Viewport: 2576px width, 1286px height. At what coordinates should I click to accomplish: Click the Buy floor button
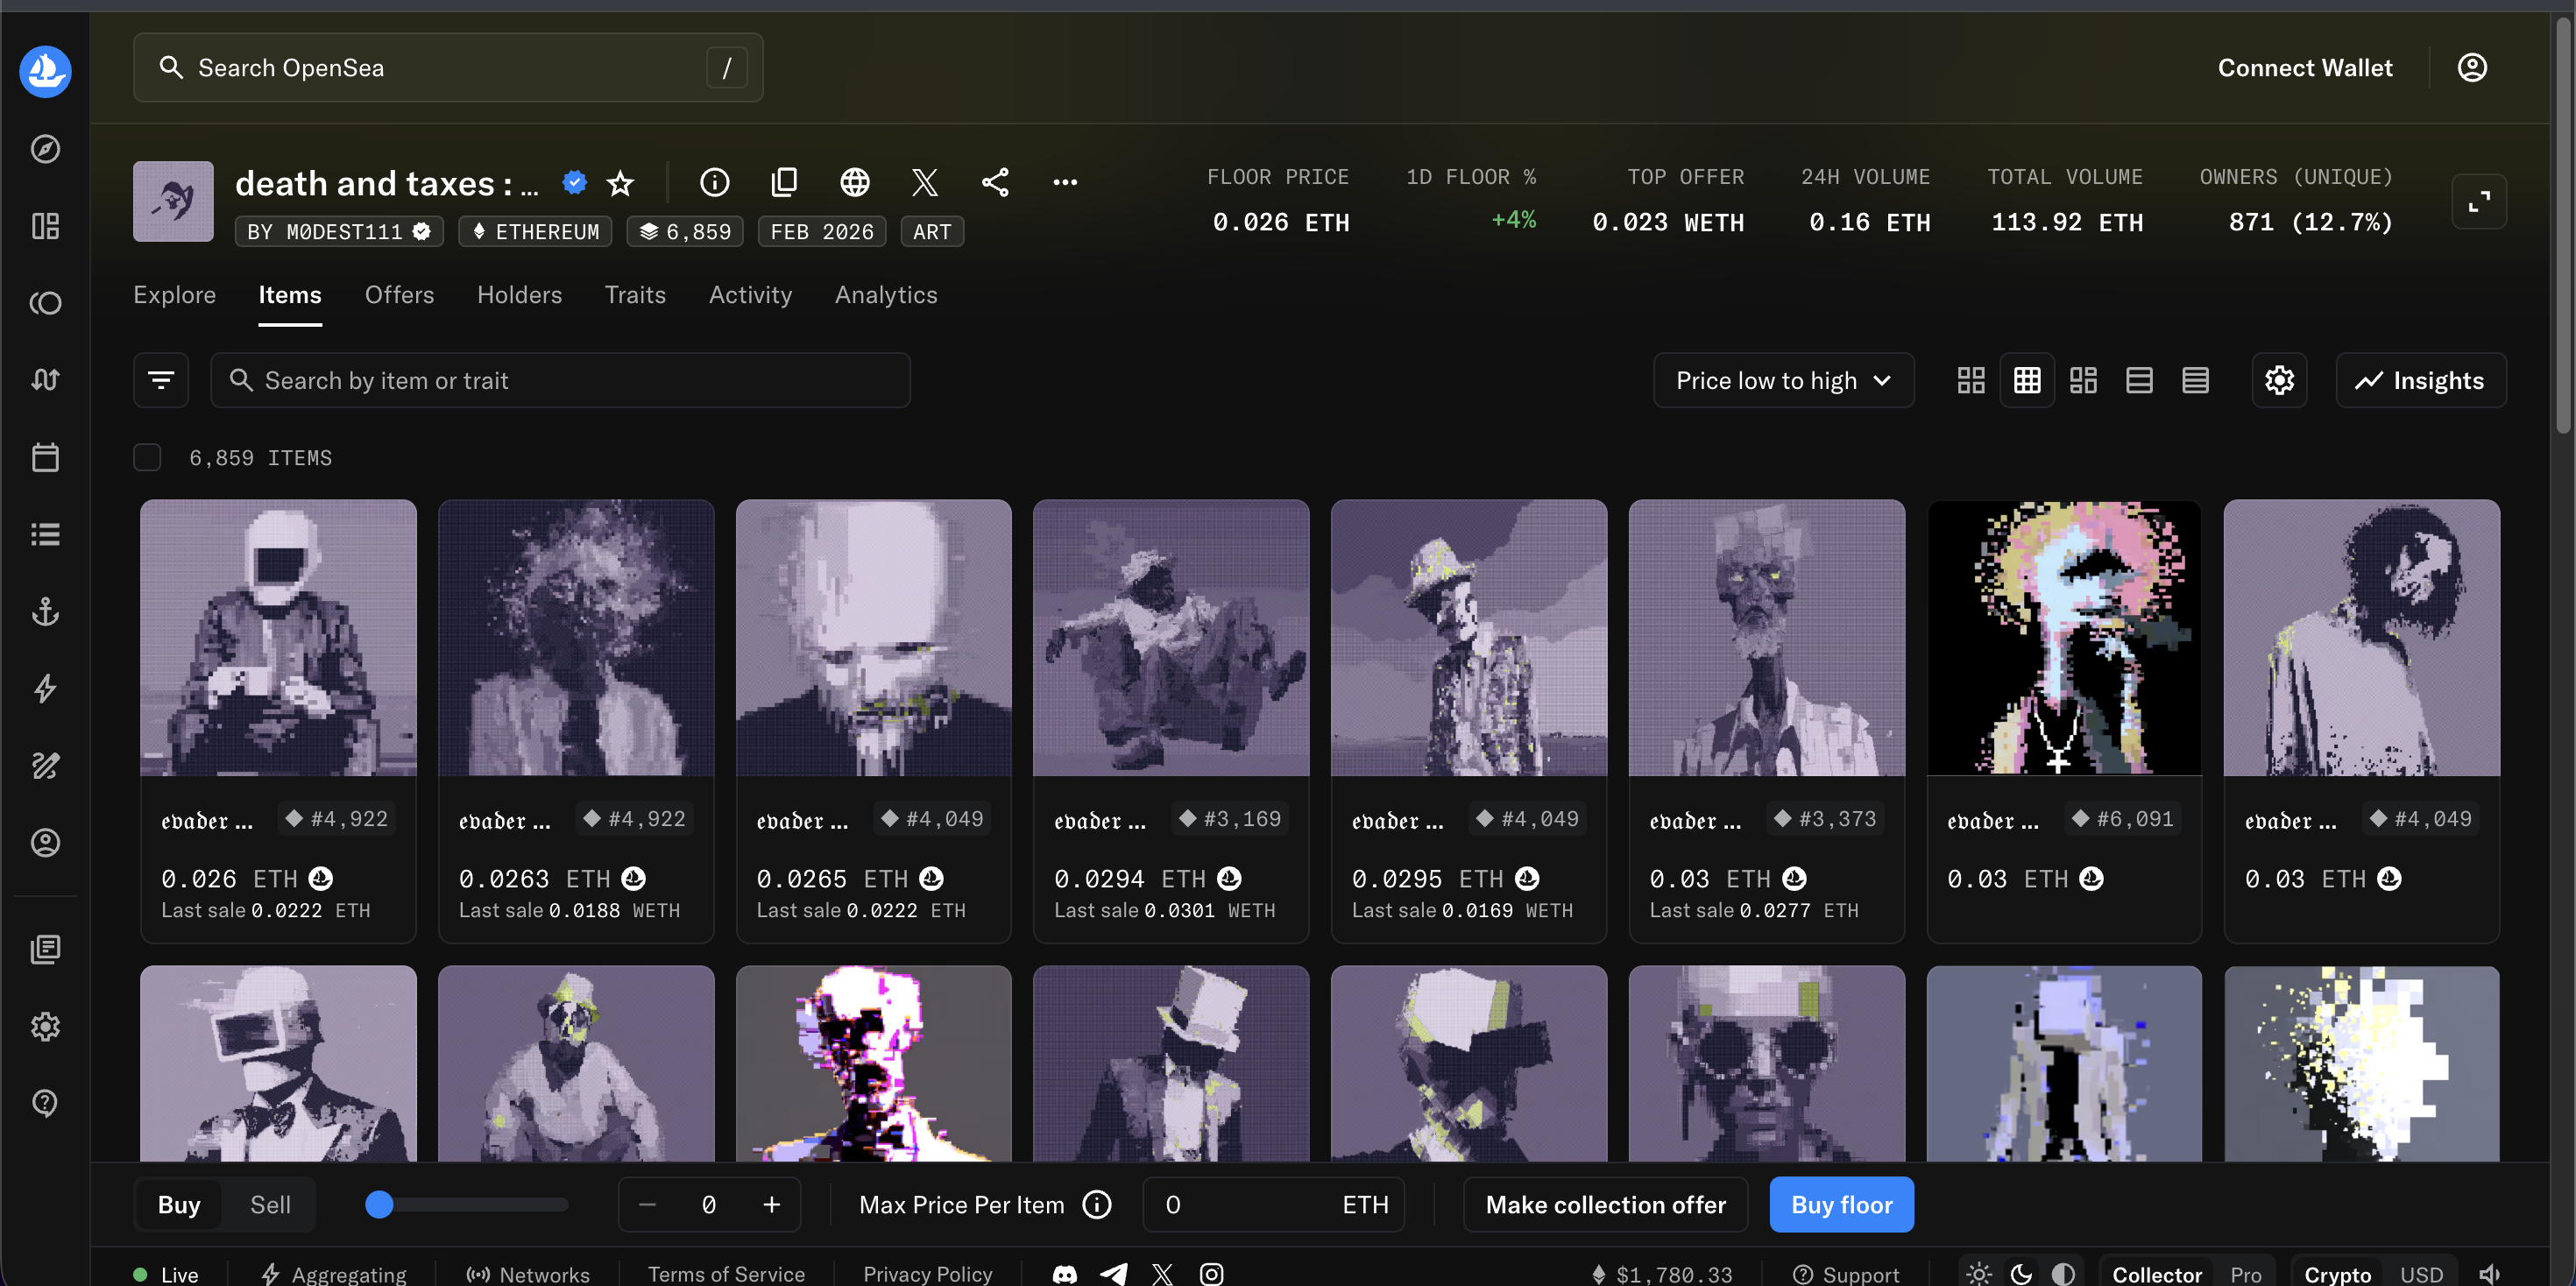click(x=1841, y=1205)
